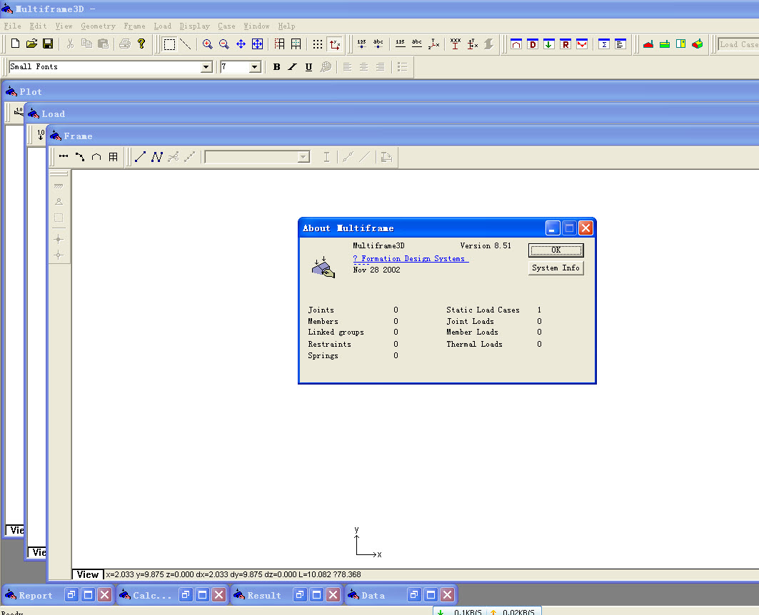Toggle underline formatting

click(x=309, y=67)
